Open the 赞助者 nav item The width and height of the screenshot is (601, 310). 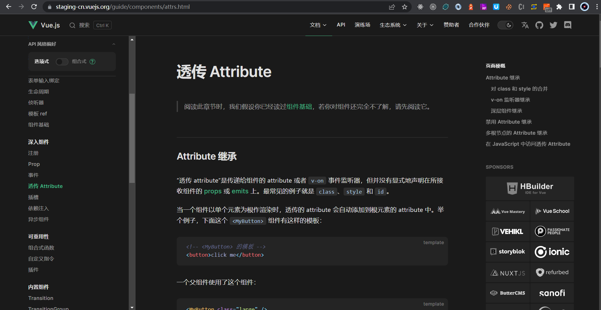(x=451, y=25)
